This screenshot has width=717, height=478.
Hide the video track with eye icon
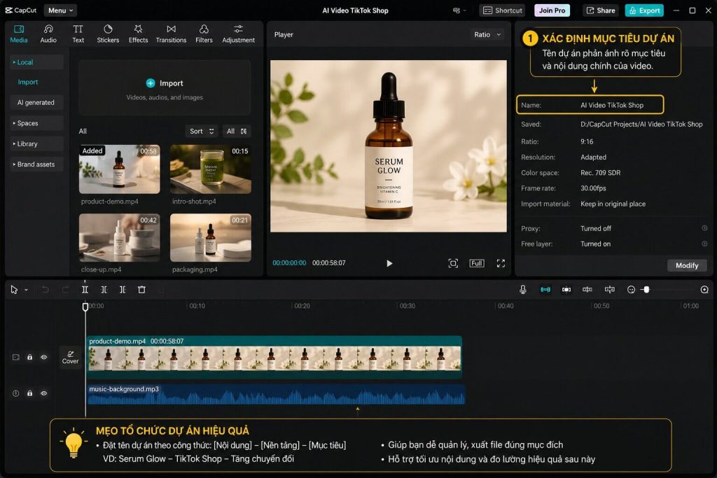tap(44, 358)
